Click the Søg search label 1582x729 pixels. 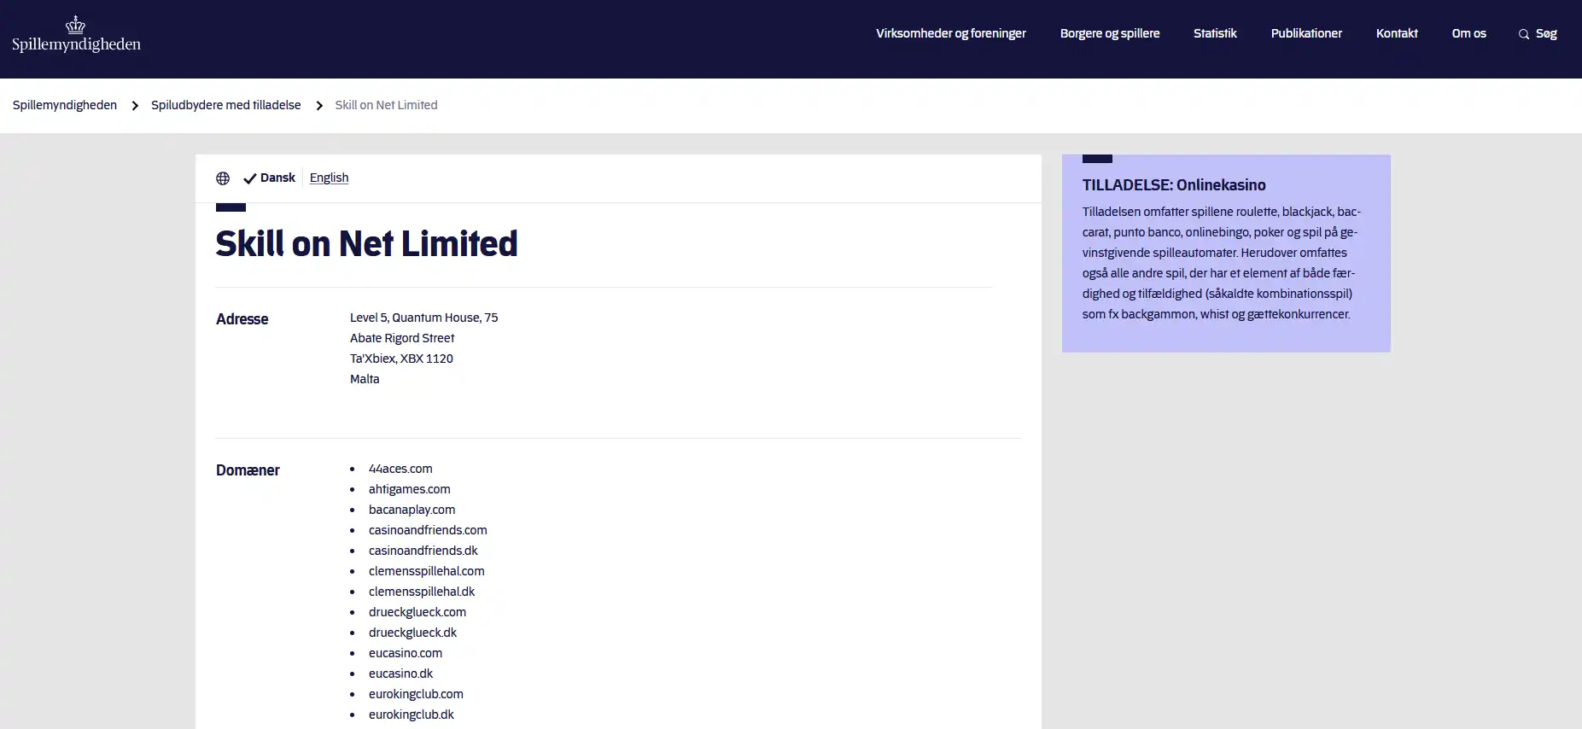[x=1546, y=33]
